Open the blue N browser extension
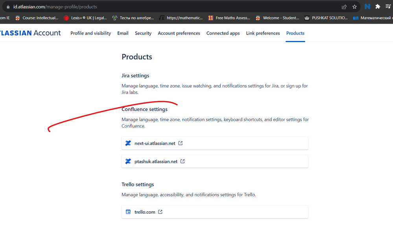 click(367, 7)
